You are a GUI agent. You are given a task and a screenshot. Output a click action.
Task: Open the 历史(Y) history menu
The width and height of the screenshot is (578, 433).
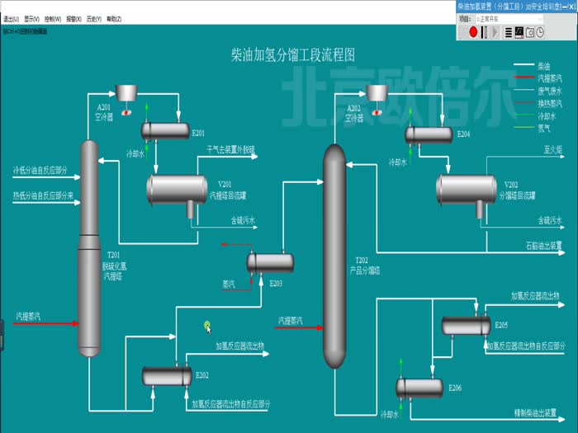point(93,18)
